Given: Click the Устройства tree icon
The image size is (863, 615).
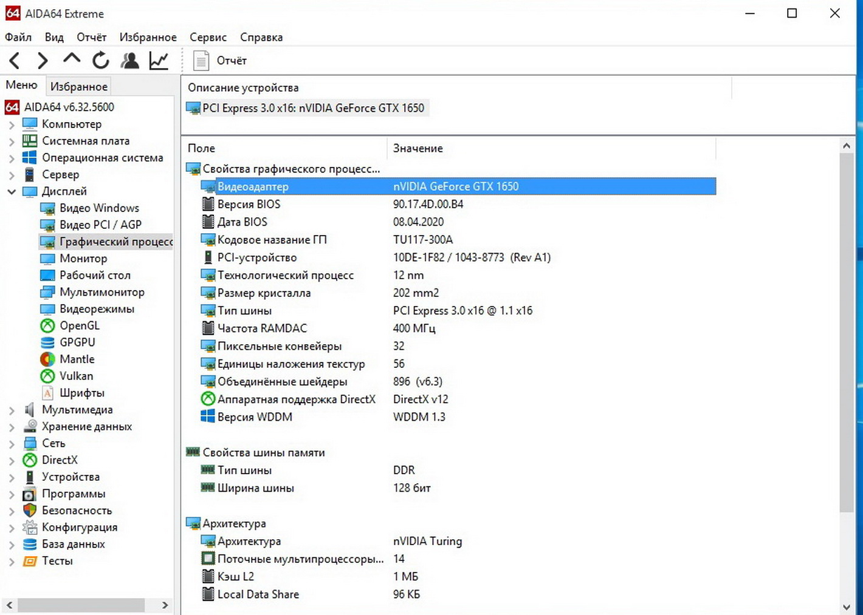Looking at the screenshot, I should pos(30,477).
